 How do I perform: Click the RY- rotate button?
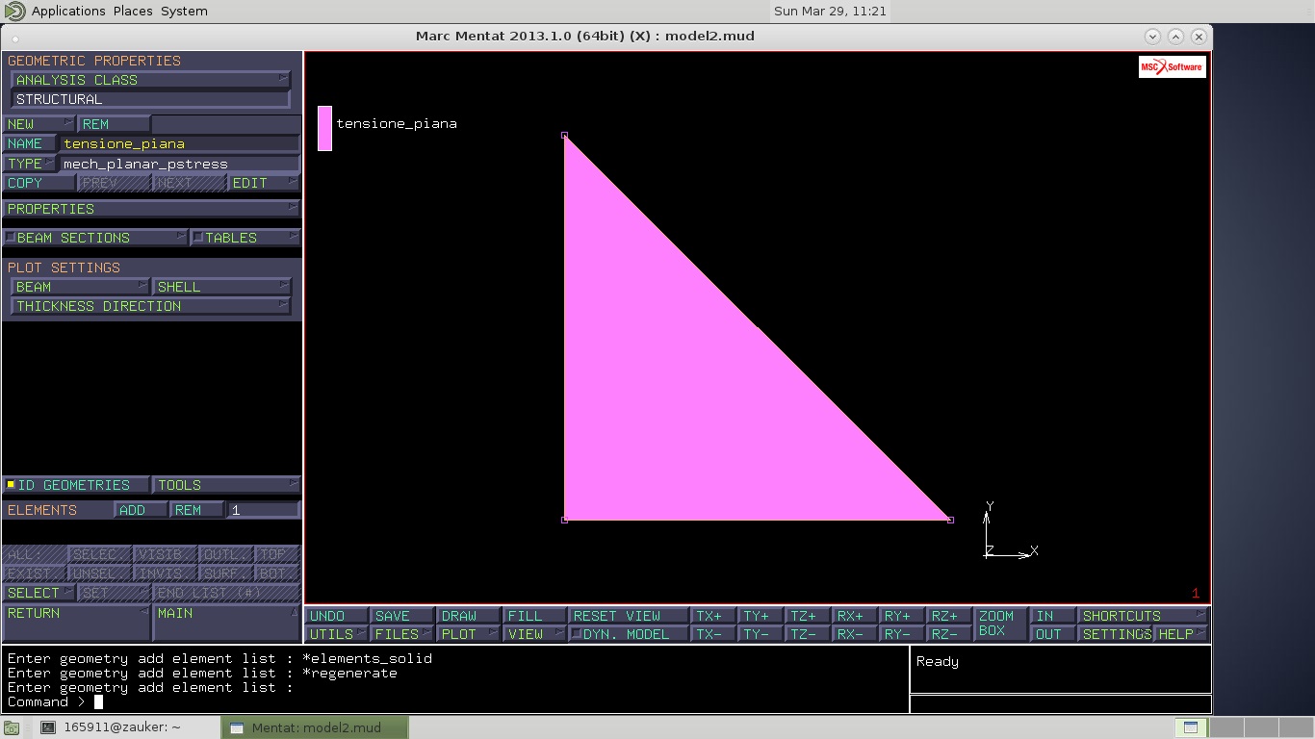(902, 634)
